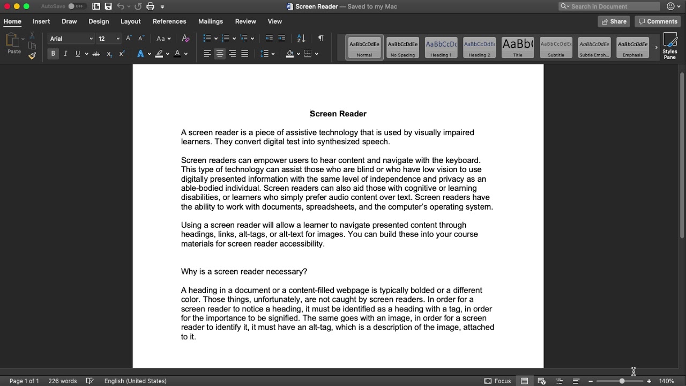The image size is (686, 386).
Task: Increase font size with larger A
Action: 129,39
